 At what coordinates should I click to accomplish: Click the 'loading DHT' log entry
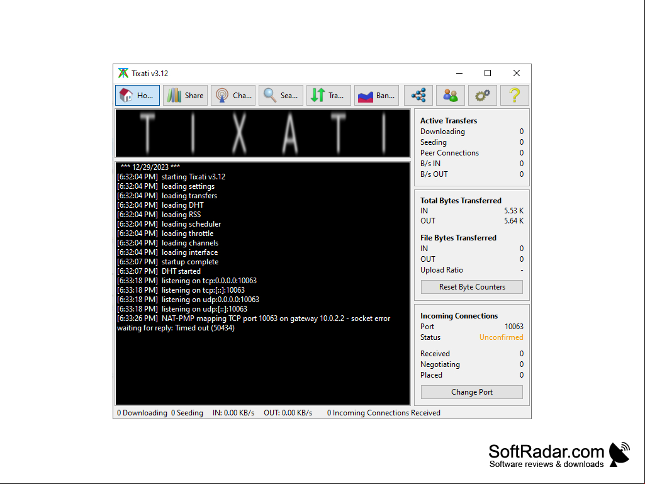click(160, 205)
